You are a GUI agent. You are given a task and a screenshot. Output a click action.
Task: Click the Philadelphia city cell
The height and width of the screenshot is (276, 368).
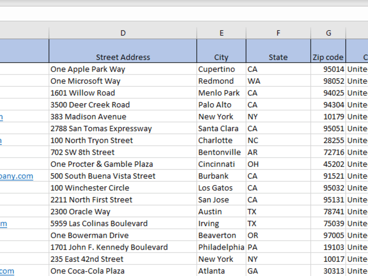click(221, 247)
